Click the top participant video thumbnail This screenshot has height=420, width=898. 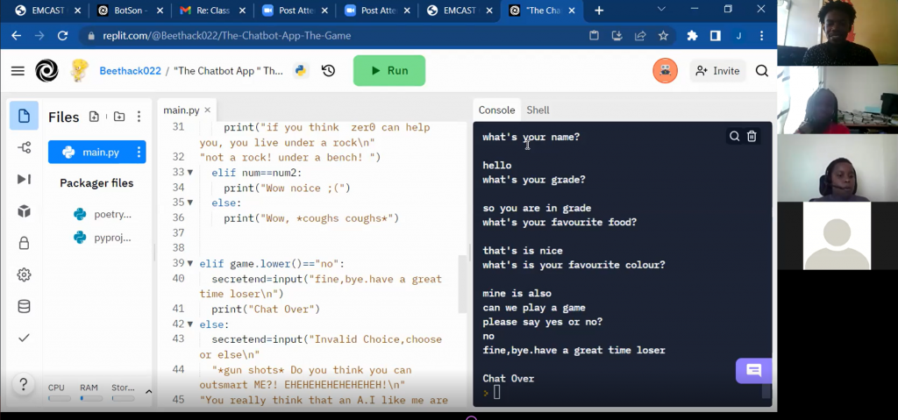(837, 32)
